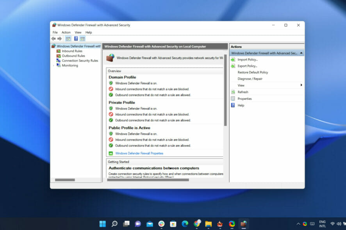Image resolution: width=346 pixels, height=230 pixels.
Task: Toggle the show/hide action pane toolbar icon
Action: [x=82, y=39]
